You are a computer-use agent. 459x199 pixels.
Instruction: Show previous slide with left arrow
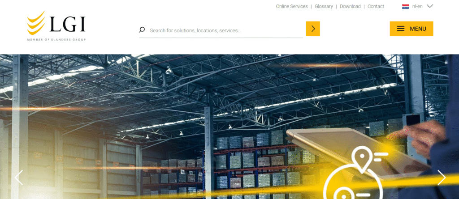click(19, 178)
